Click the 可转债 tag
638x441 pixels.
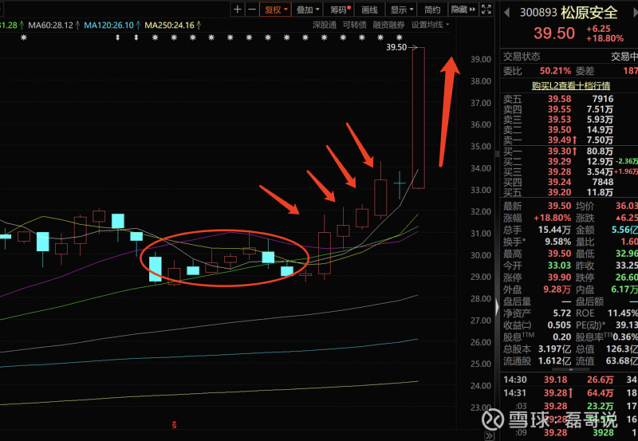354,25
